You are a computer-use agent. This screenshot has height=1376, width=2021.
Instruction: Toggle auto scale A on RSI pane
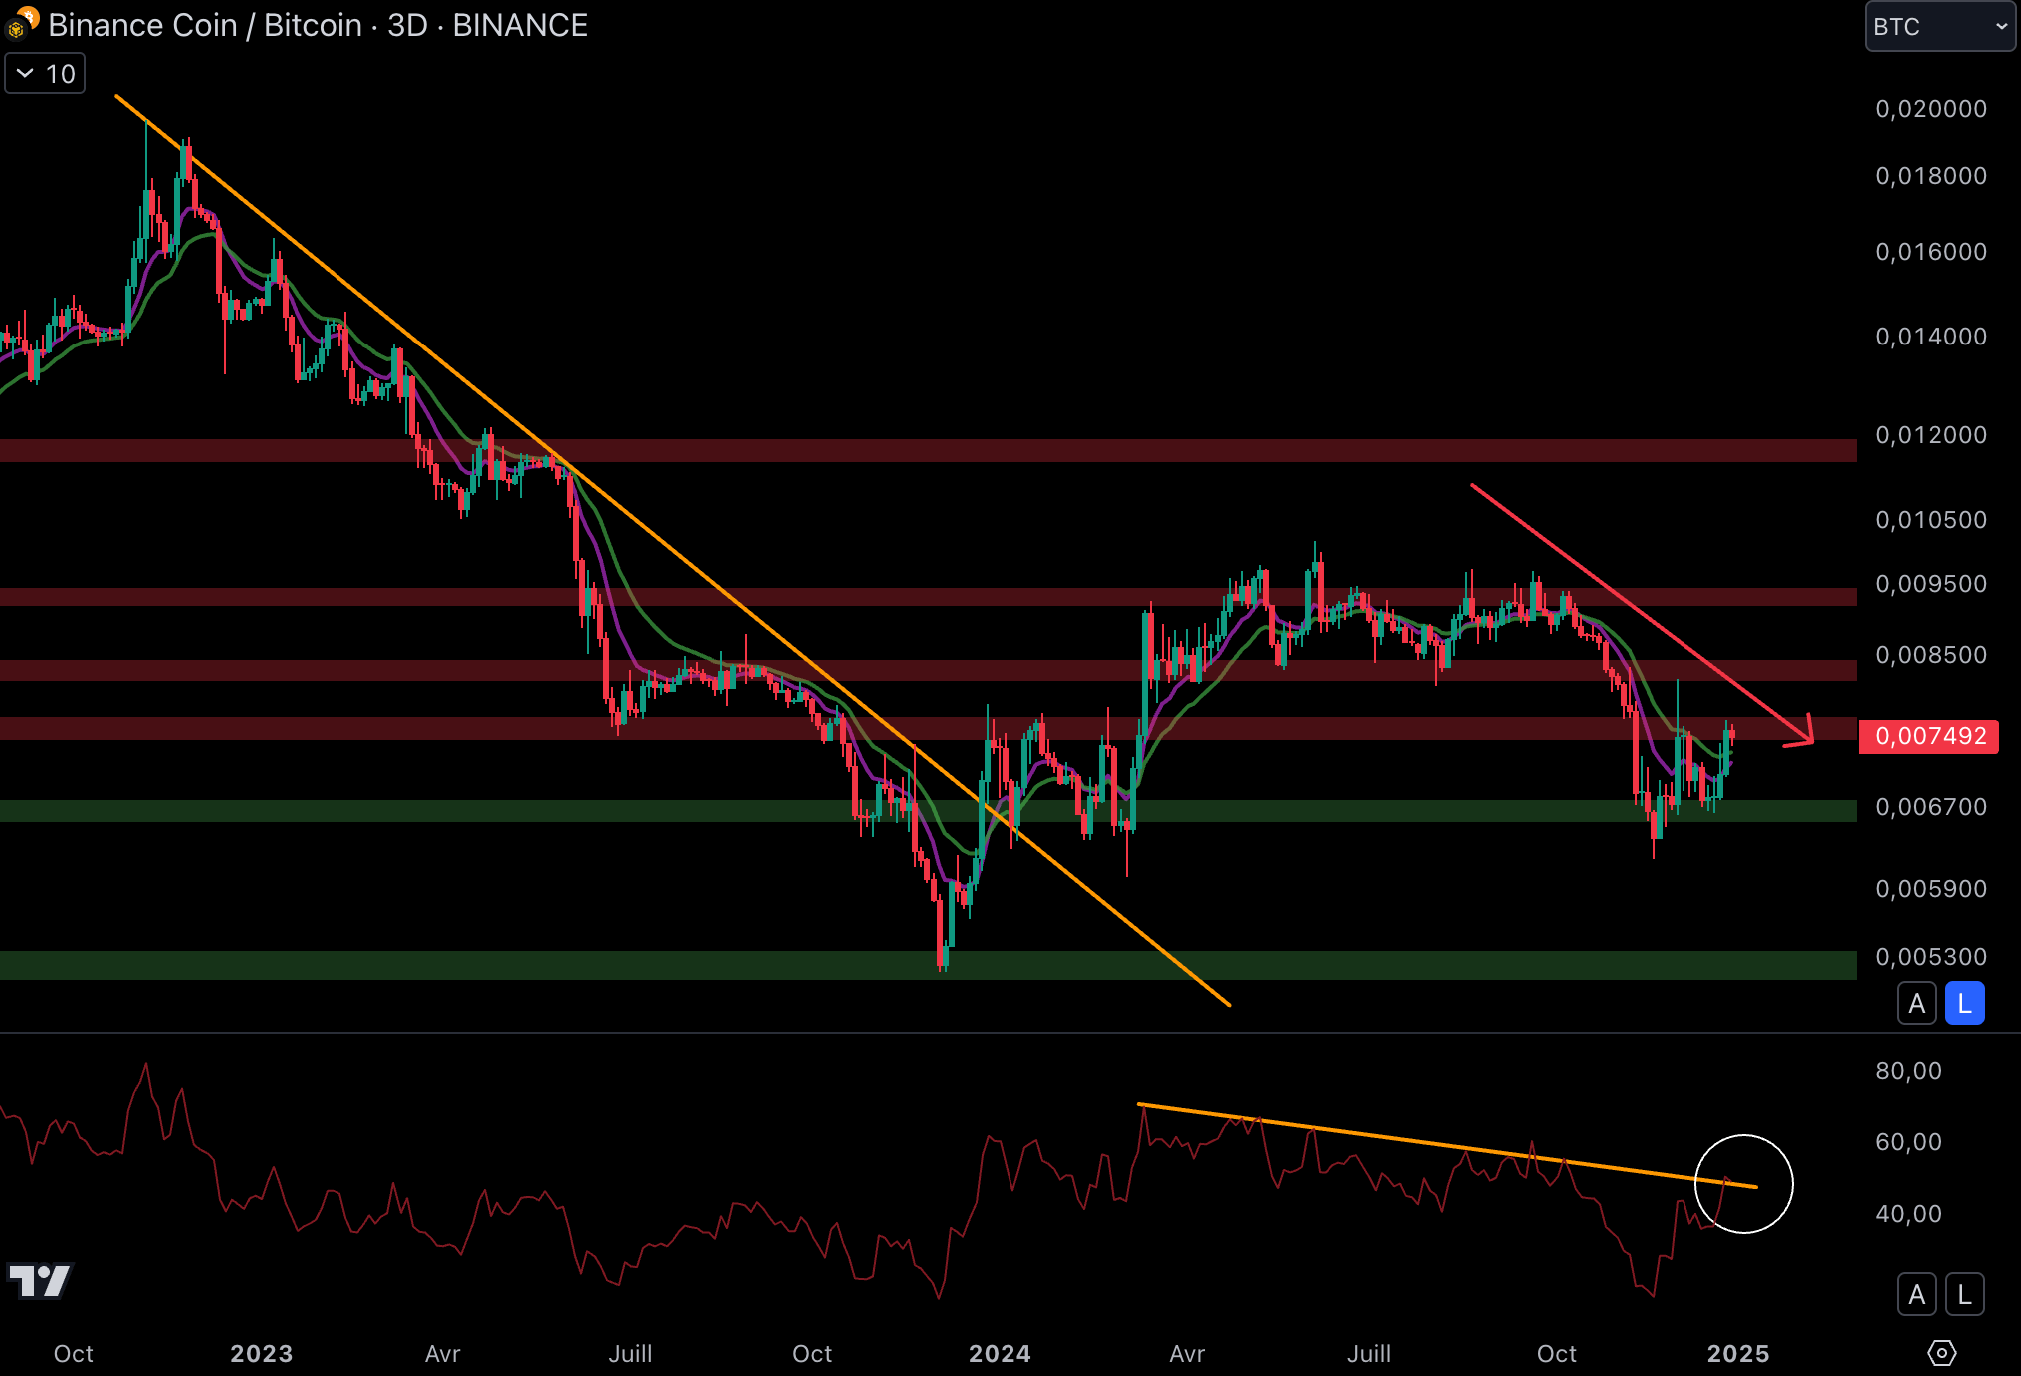point(1916,1295)
